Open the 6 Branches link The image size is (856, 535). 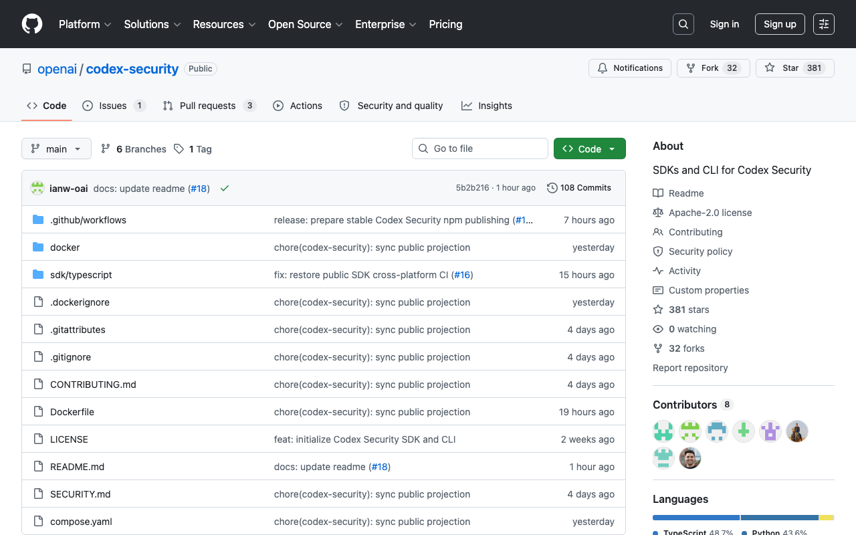tap(134, 149)
